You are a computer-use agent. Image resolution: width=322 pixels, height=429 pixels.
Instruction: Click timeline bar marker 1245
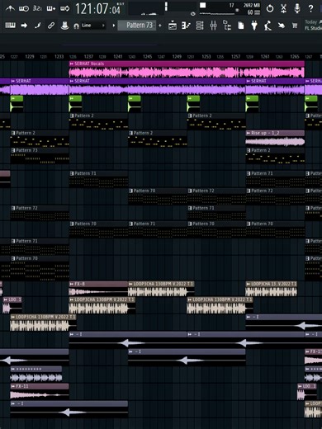[x=147, y=57]
